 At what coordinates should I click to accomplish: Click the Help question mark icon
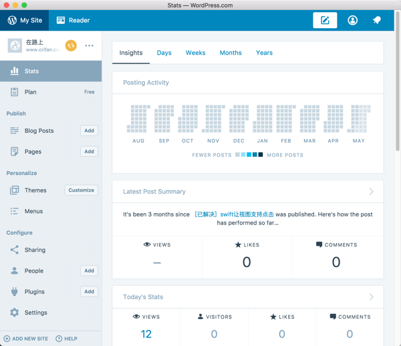coord(59,339)
